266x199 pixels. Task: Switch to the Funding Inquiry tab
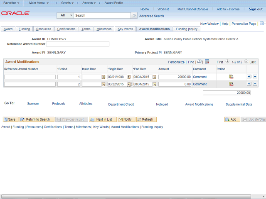coord(187,29)
